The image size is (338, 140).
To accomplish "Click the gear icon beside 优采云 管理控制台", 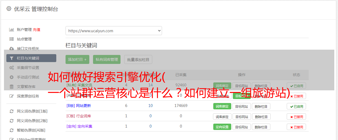I will 9,9.
